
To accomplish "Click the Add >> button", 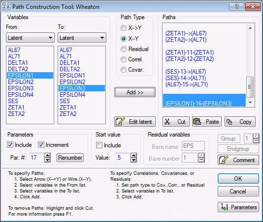I will 135,92.
